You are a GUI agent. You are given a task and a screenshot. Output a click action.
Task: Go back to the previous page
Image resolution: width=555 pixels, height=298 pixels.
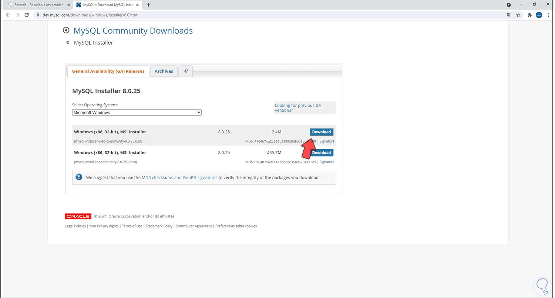[x=8, y=15]
